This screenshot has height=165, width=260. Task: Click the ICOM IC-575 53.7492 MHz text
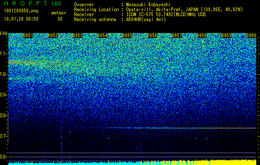click(x=166, y=14)
